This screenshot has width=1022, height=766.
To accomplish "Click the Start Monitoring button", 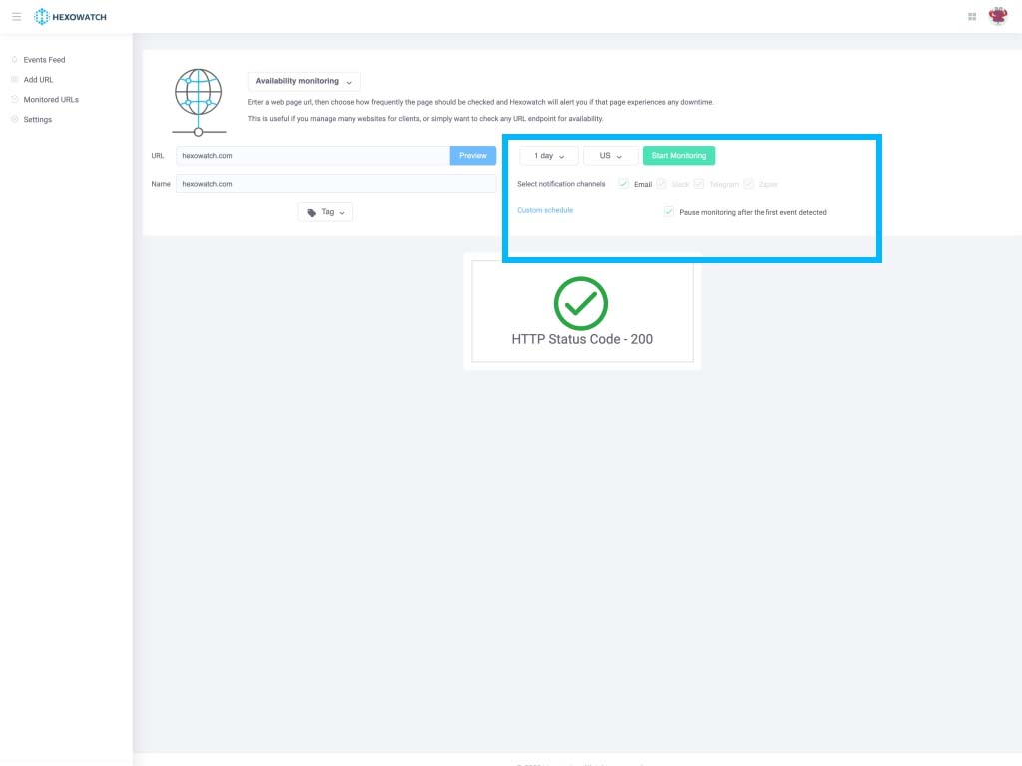I will pos(679,155).
